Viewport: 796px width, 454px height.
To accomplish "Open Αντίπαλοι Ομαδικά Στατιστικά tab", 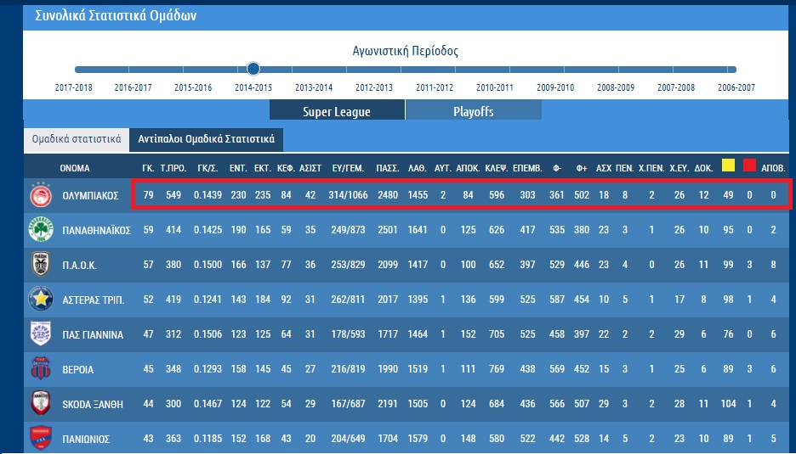I will [x=206, y=139].
